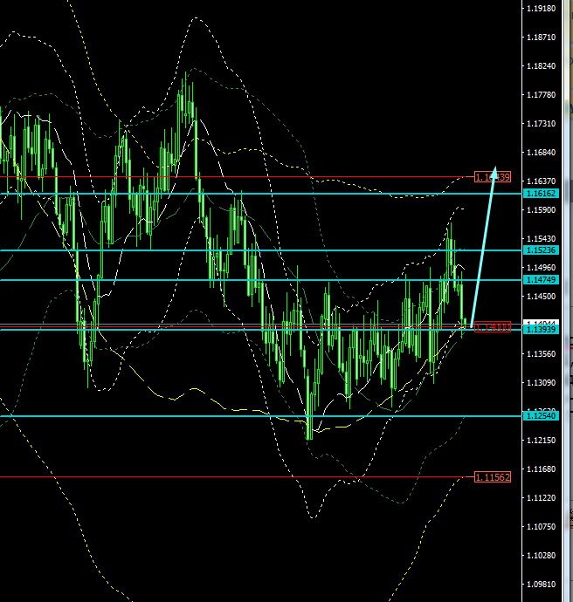Viewport: 573px width, 602px height.
Task: Click the 1.10750 value on price axis
Action: tap(543, 527)
